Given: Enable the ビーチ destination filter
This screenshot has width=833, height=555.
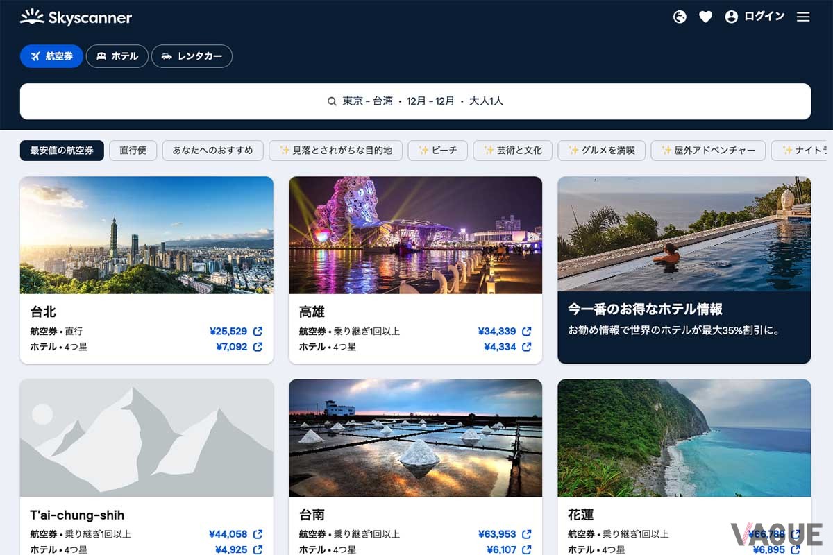Looking at the screenshot, I should point(437,150).
